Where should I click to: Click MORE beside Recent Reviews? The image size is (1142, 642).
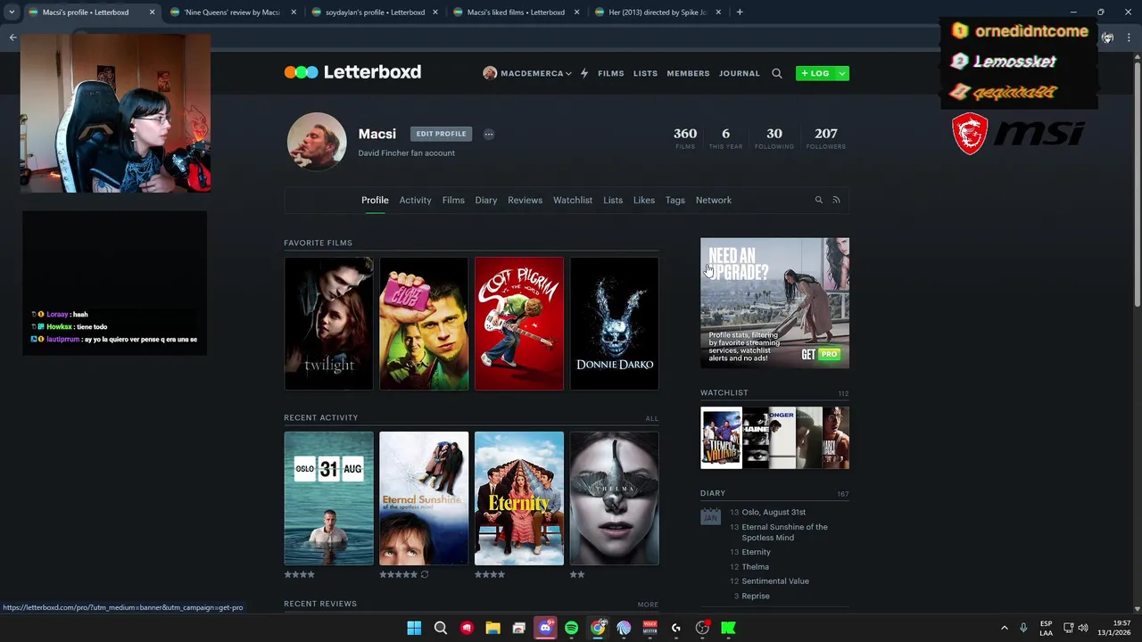[648, 605]
